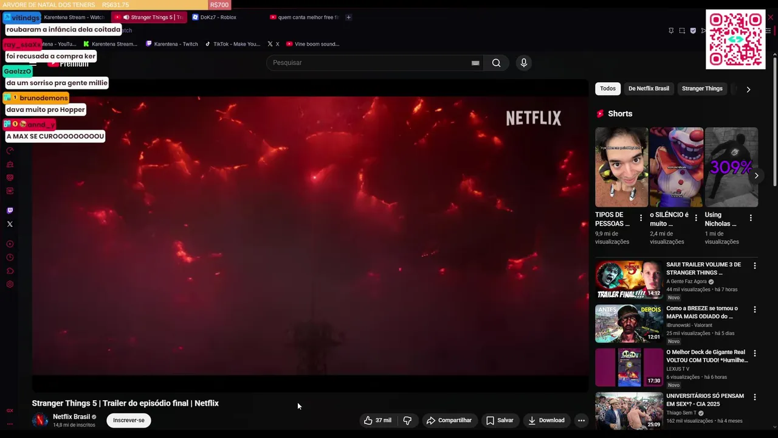The height and width of the screenshot is (438, 778).
Task: Open Twitch panel in browser sidebar
Action: pos(10,210)
